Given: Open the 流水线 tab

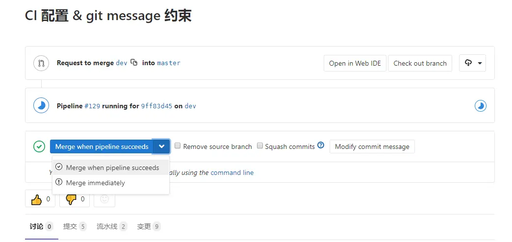Looking at the screenshot, I should pyautogui.click(x=112, y=226).
